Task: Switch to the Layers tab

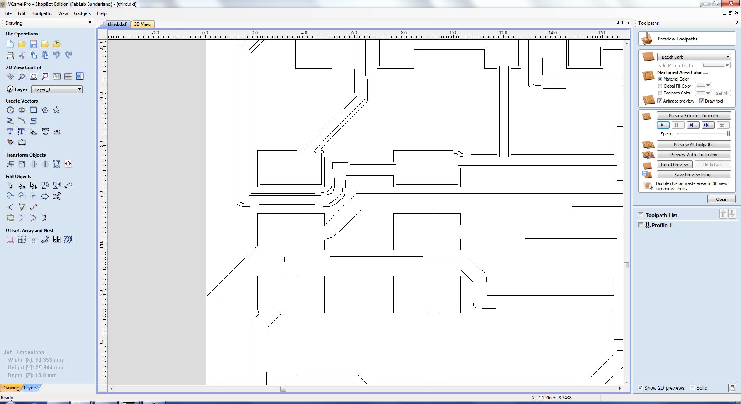Action: (x=30, y=388)
